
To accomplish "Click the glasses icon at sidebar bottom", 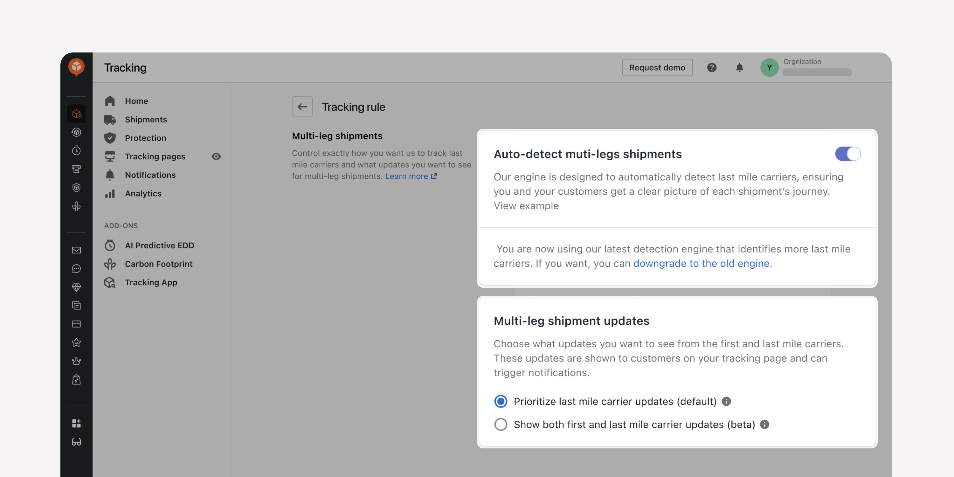I will pos(76,442).
